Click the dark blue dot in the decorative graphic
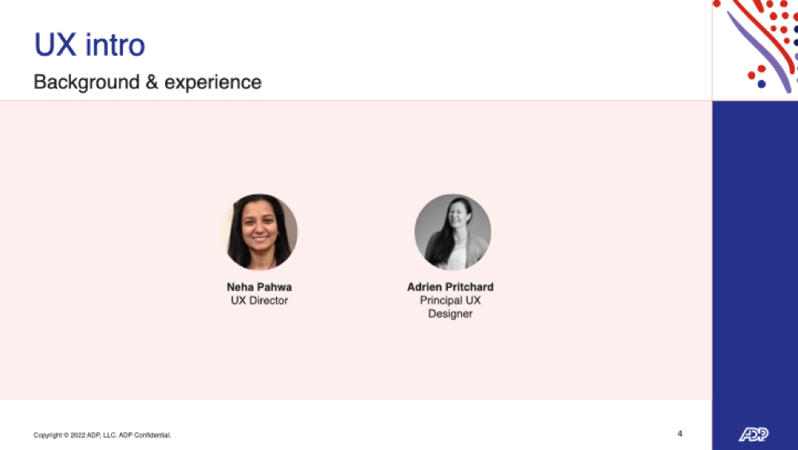The image size is (798, 450). click(x=761, y=84)
